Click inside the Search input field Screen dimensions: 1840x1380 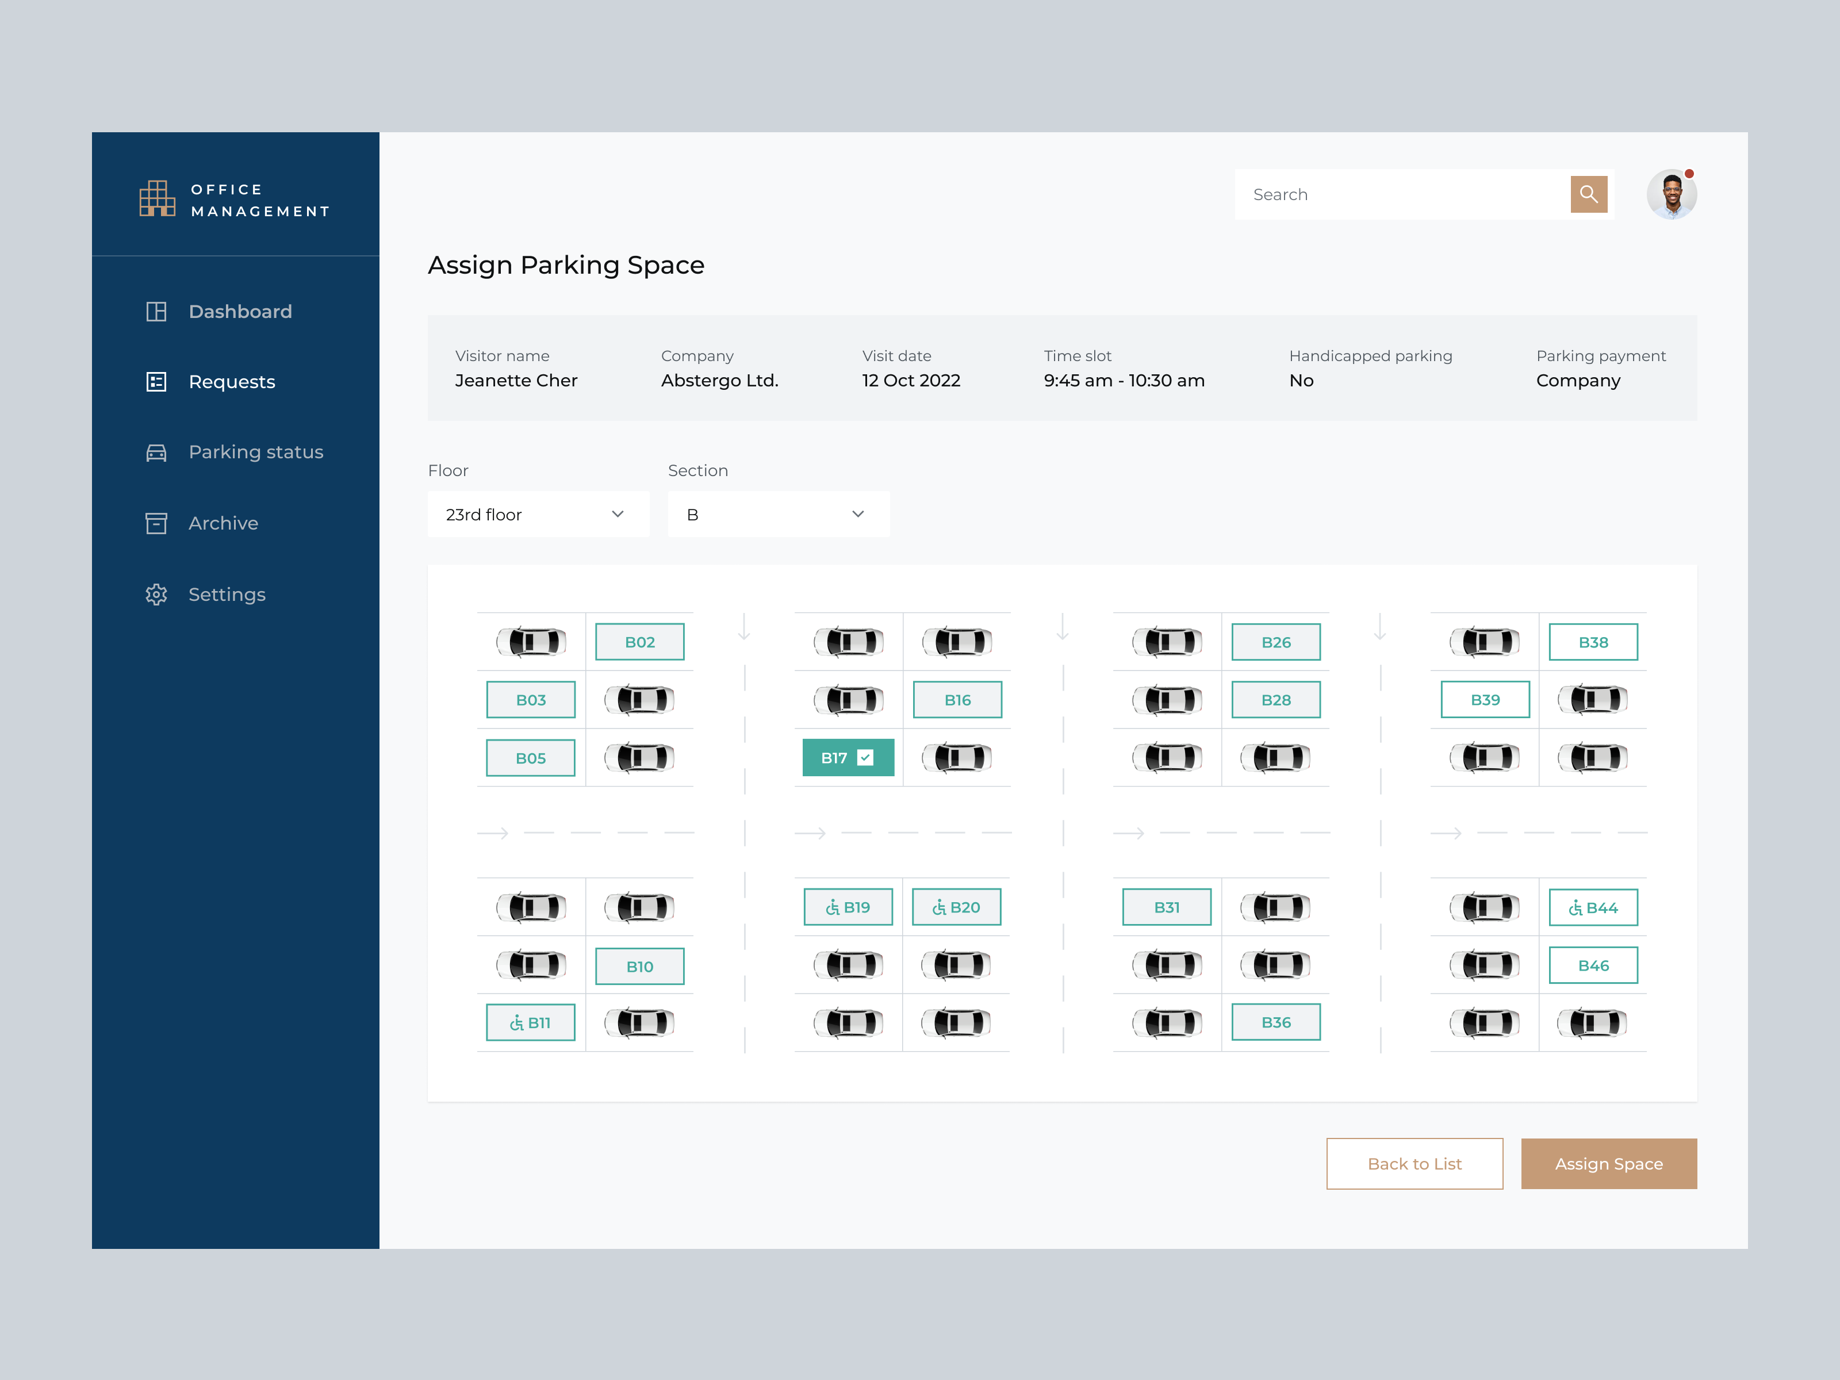pos(1373,194)
